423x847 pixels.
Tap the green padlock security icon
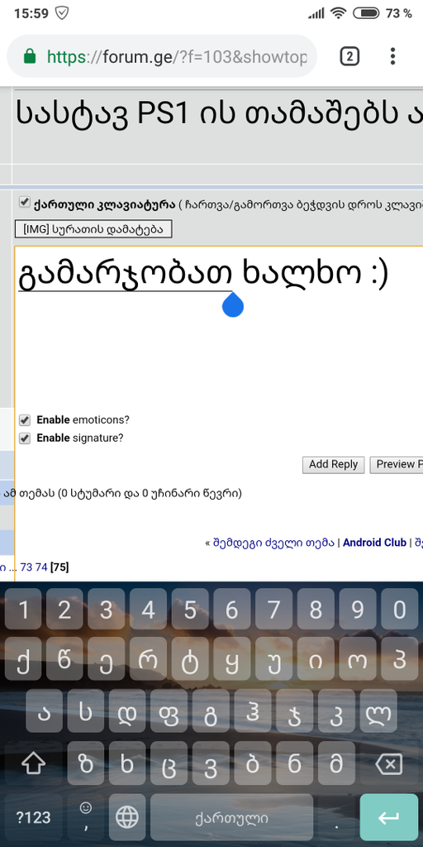pyautogui.click(x=31, y=56)
